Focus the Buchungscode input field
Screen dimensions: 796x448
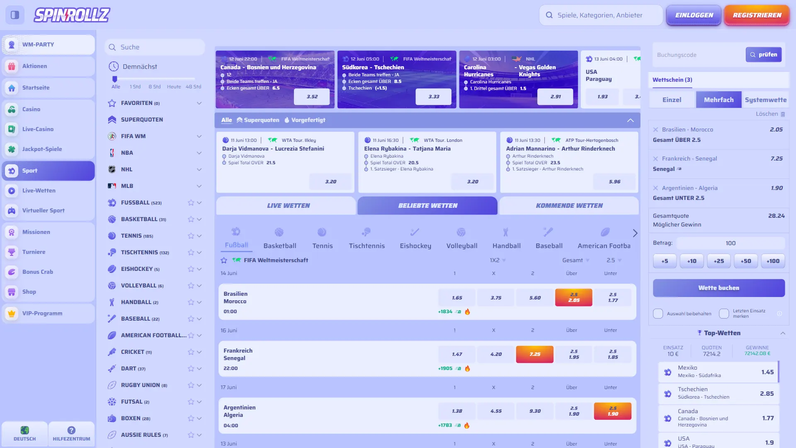(x=700, y=55)
